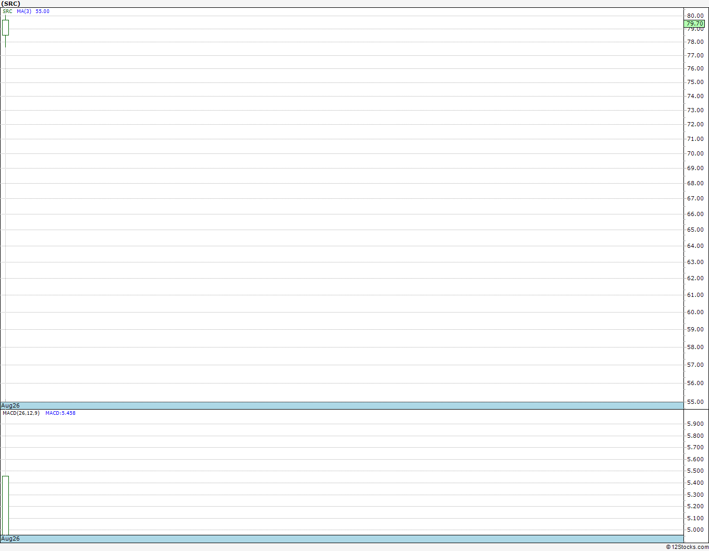709x551 pixels.
Task: Click the green MACD histogram bar
Action: click(x=5, y=505)
